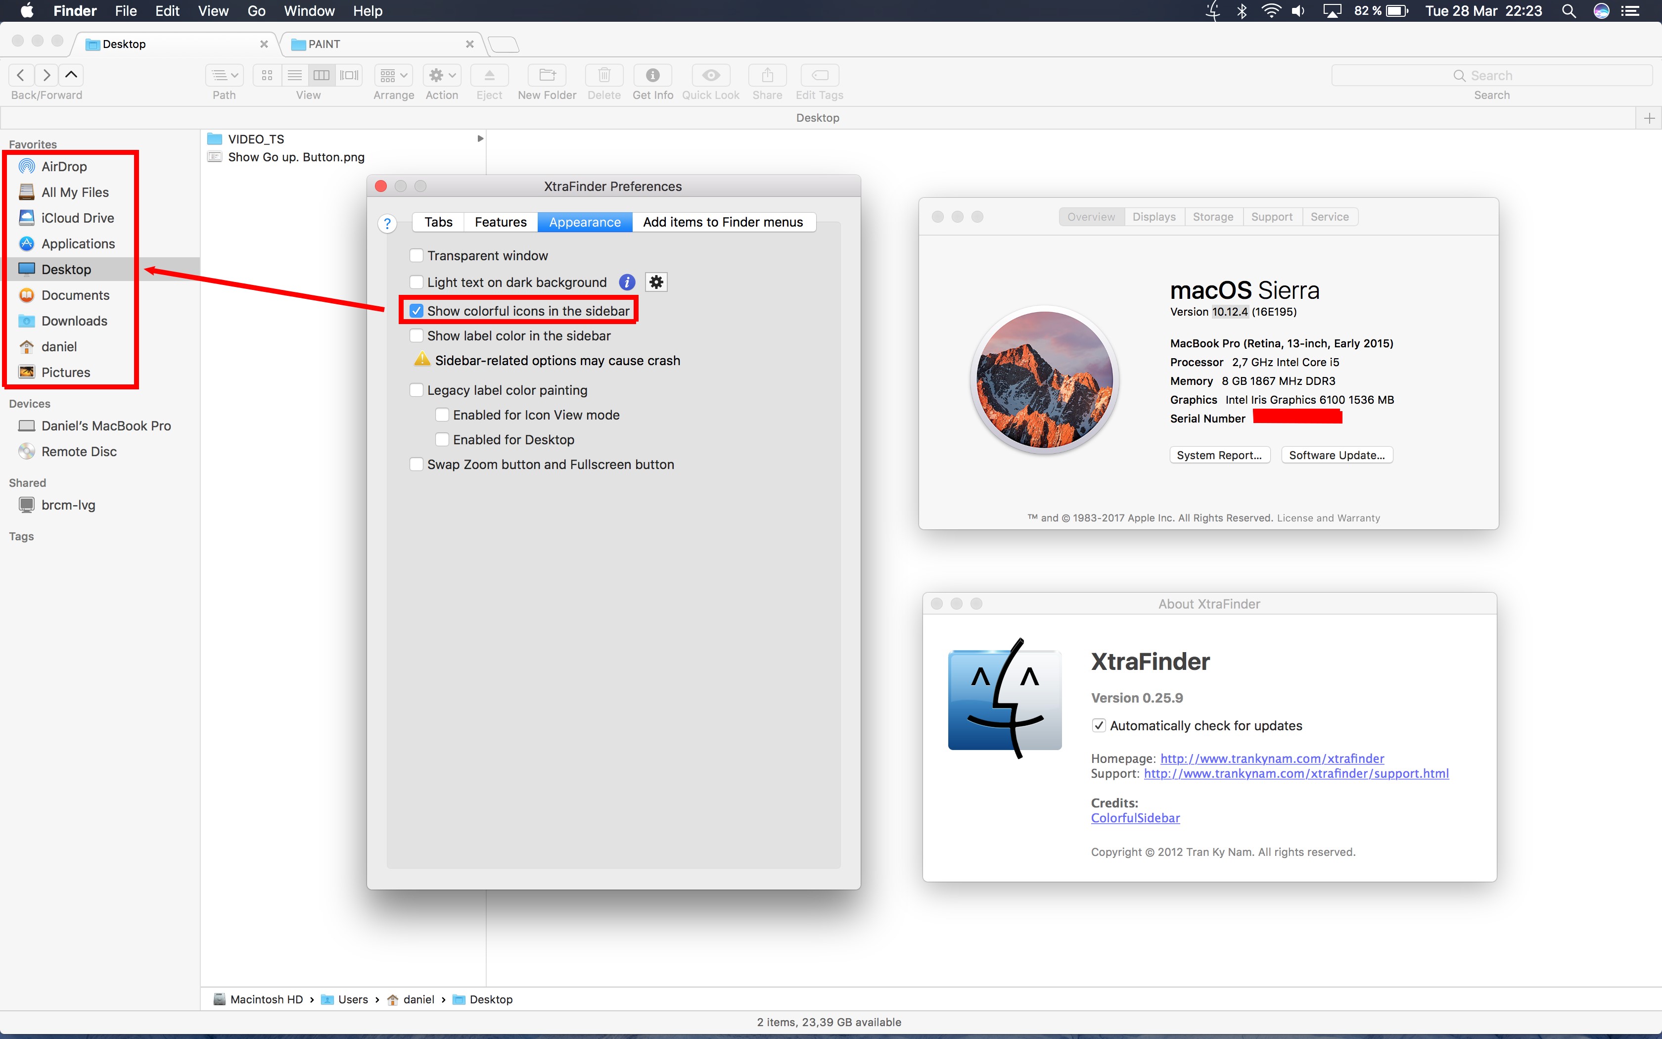Uncheck Show colorful icons in the sidebar
This screenshot has width=1662, height=1039.
[416, 310]
